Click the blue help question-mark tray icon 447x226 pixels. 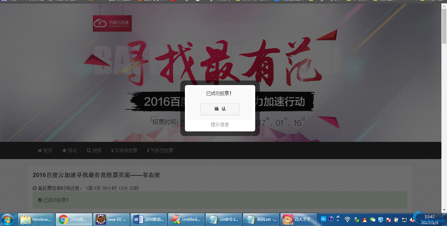[331, 219]
